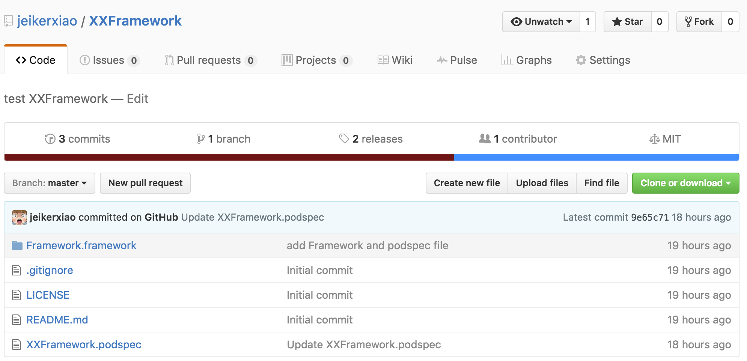
Task: Click '18 hours ago' in the XXFramework.podspec row
Action: 699,344
